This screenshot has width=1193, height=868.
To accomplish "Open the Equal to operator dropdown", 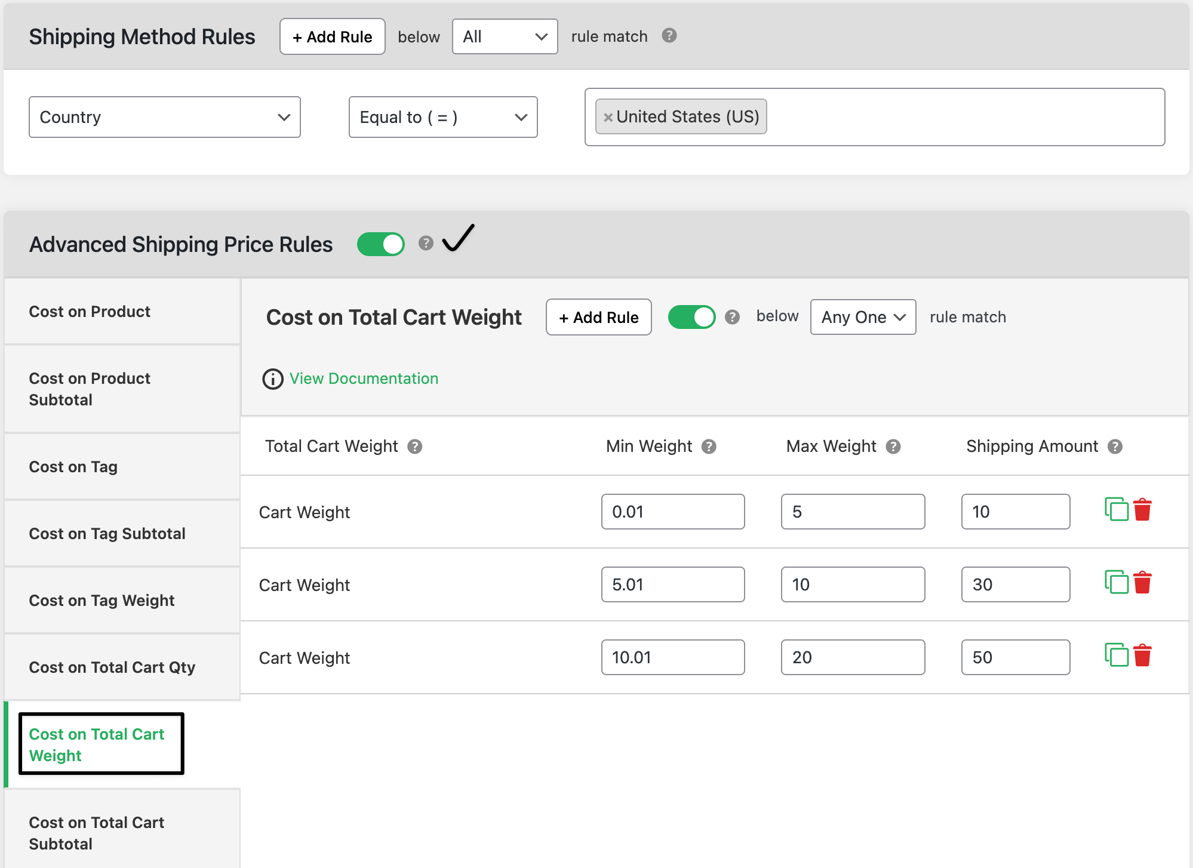I will click(x=443, y=117).
